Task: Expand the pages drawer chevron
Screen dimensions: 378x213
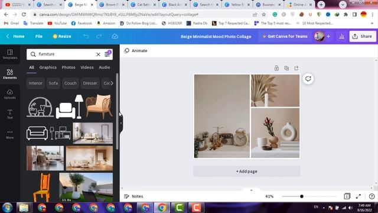Action: pyautogui.click(x=251, y=190)
